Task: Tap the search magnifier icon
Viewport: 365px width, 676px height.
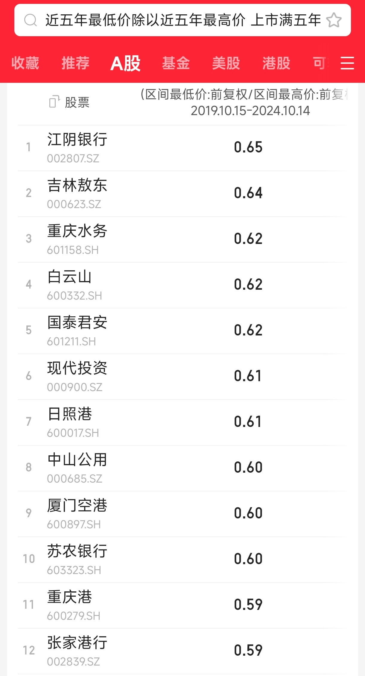Action: click(31, 20)
